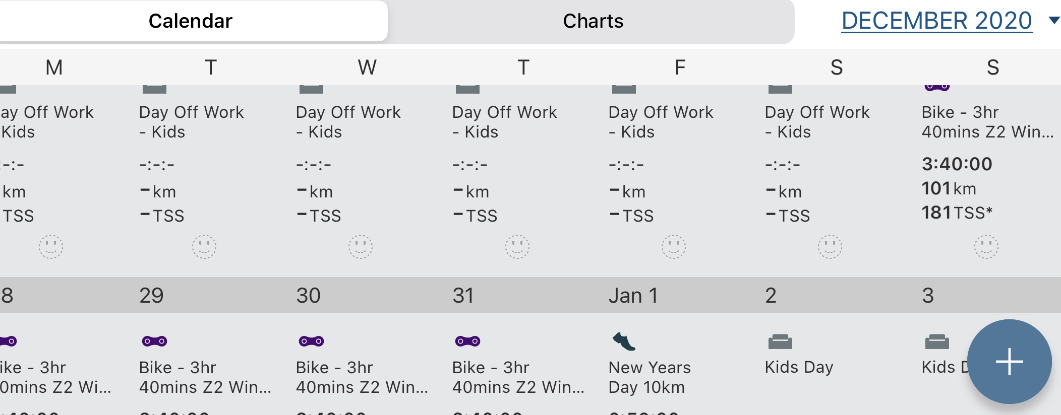The width and height of the screenshot is (1061, 415).
Task: Click the DECEMBER 2020 month label
Action: (937, 21)
